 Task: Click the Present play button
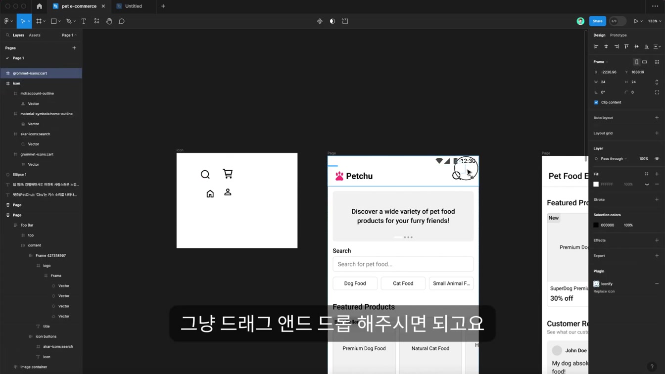636,21
